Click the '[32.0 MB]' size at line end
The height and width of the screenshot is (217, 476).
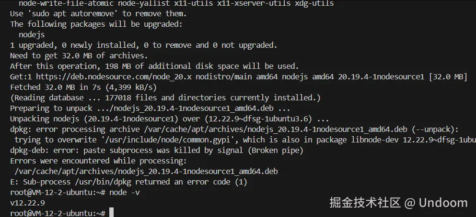tap(448, 77)
